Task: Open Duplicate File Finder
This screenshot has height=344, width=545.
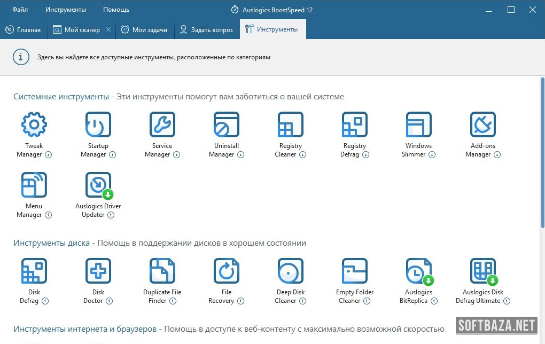Action: (162, 271)
